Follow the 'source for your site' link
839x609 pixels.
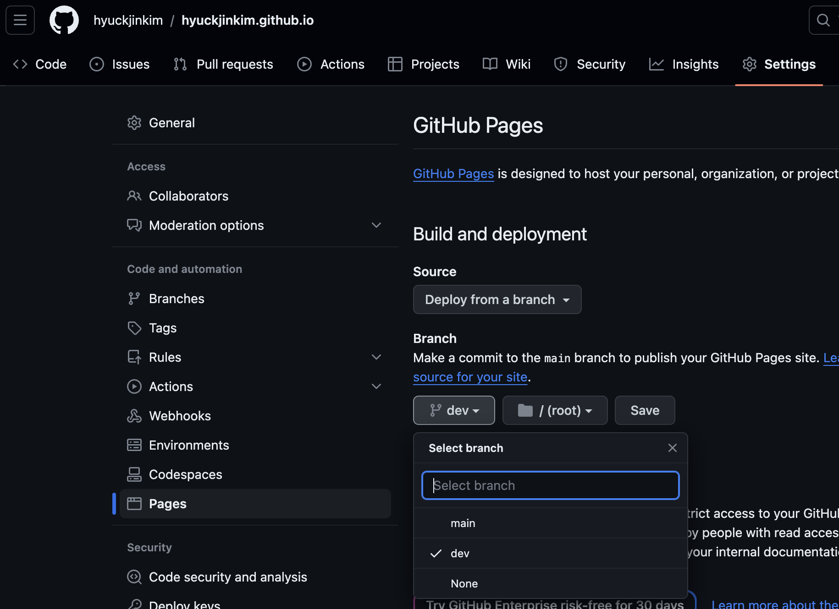pos(470,377)
